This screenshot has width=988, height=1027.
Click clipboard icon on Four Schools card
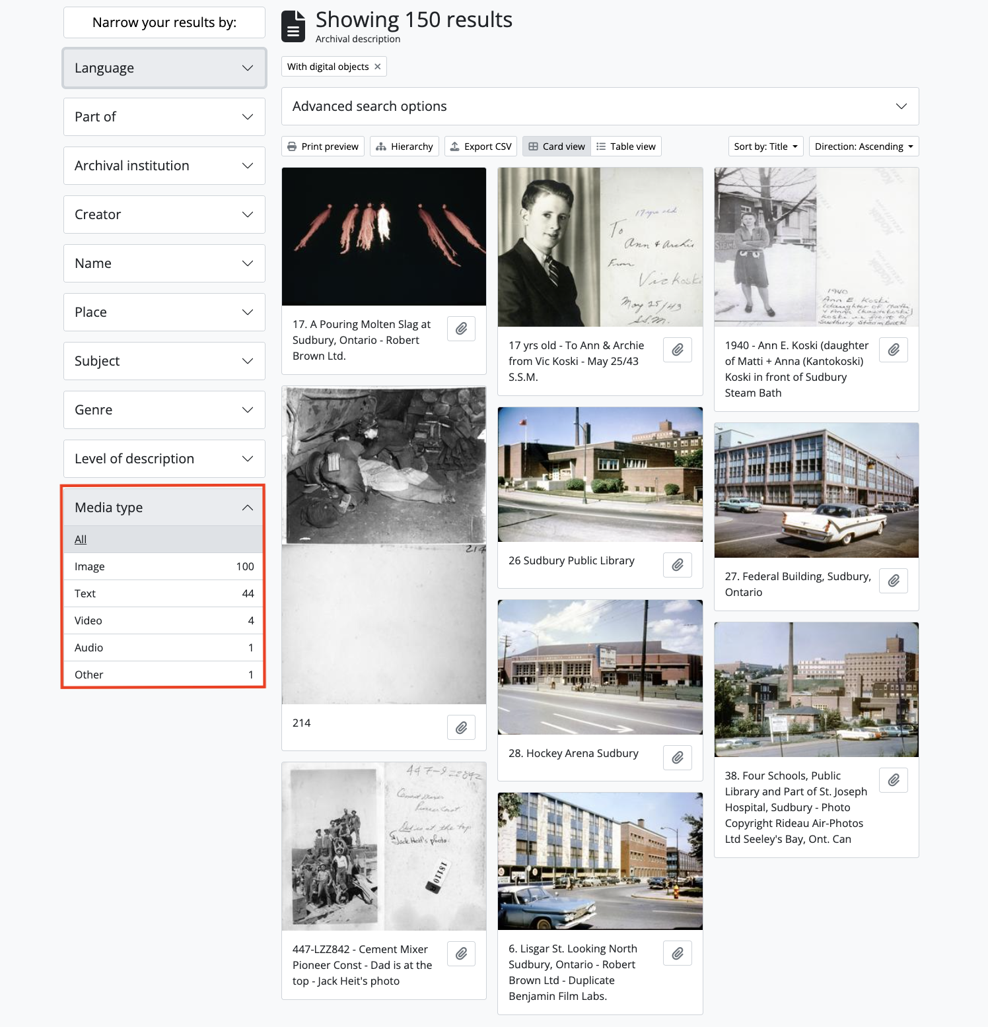click(893, 780)
